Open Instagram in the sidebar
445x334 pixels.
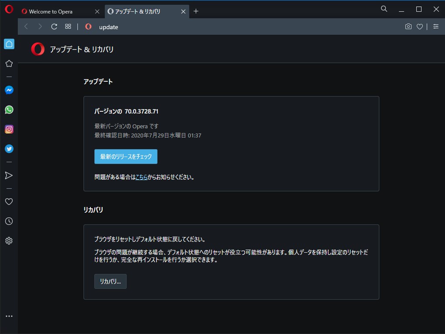point(9,129)
